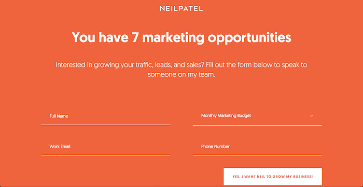Click the Interested in growing your traffic paragraph
This screenshot has width=363, height=187.
point(181,70)
